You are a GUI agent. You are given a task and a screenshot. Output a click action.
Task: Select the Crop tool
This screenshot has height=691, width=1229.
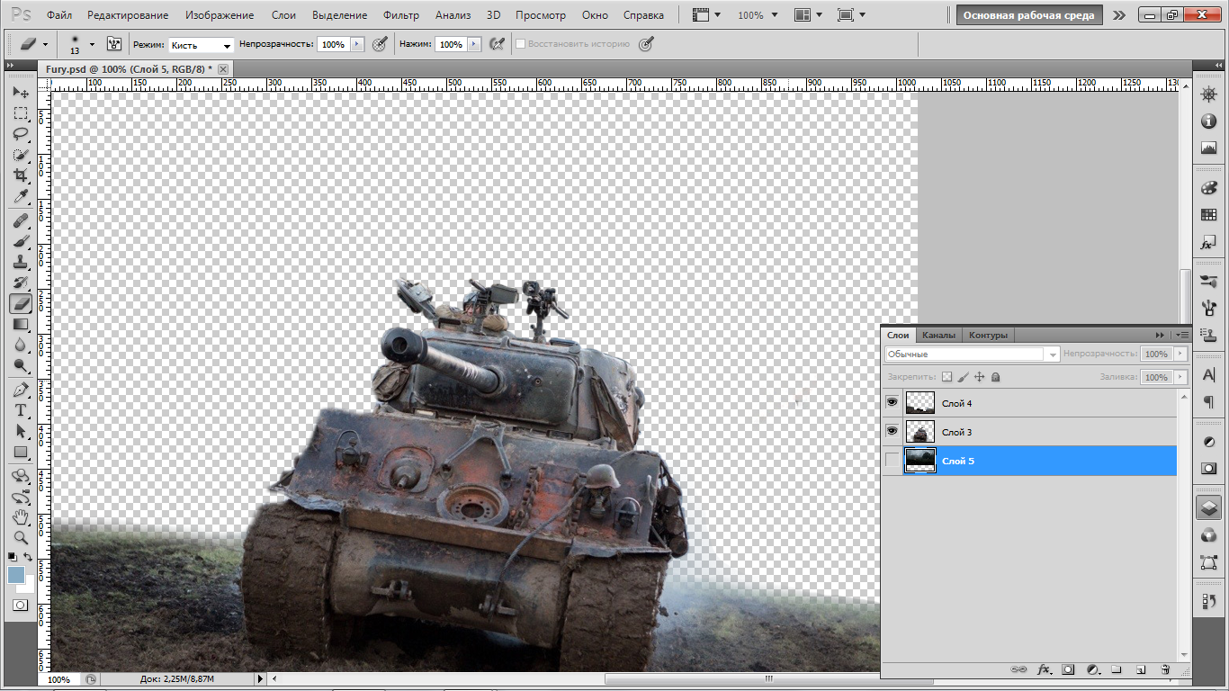pyautogui.click(x=21, y=175)
